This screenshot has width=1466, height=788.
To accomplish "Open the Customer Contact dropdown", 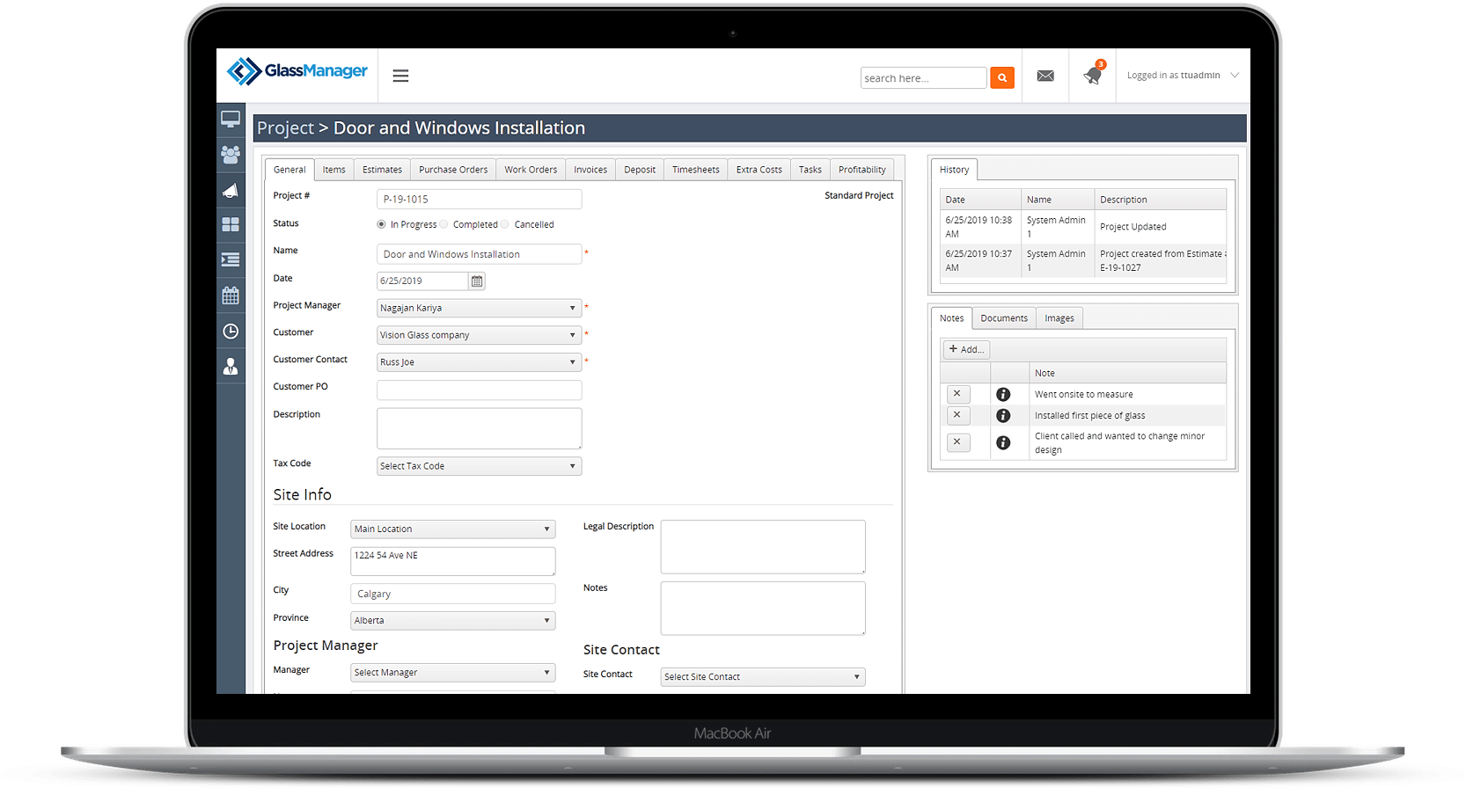I will tap(479, 362).
